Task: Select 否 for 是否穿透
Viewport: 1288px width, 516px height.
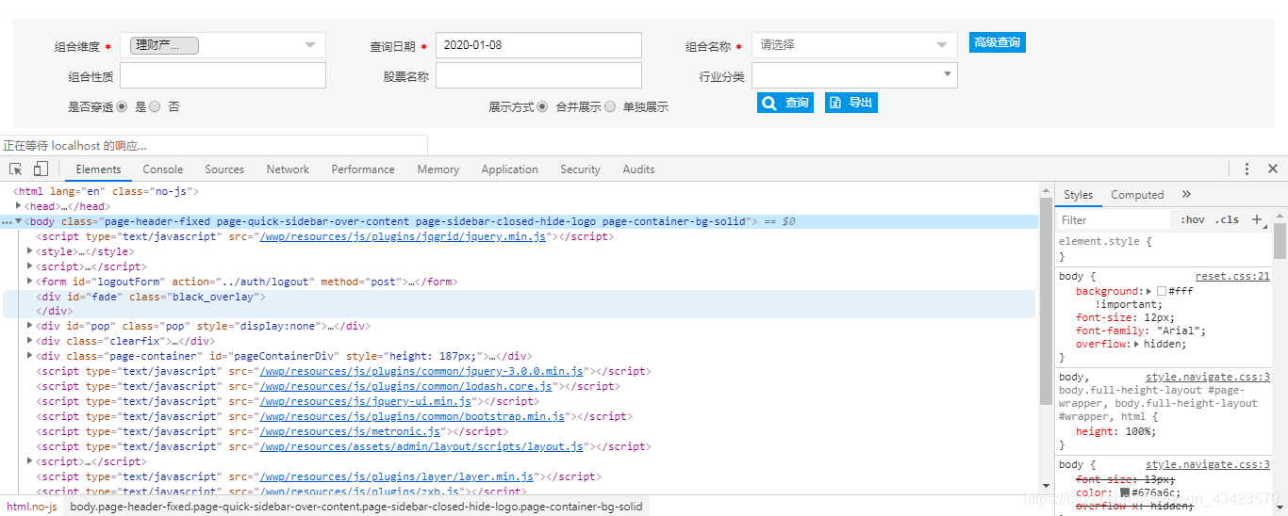Action: click(x=155, y=107)
